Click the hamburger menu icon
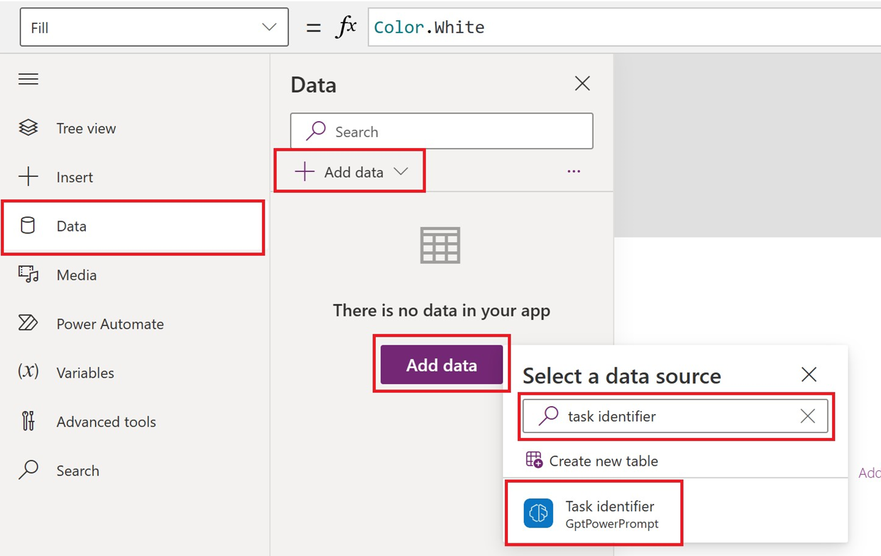Screen dimensions: 881x556 28,79
